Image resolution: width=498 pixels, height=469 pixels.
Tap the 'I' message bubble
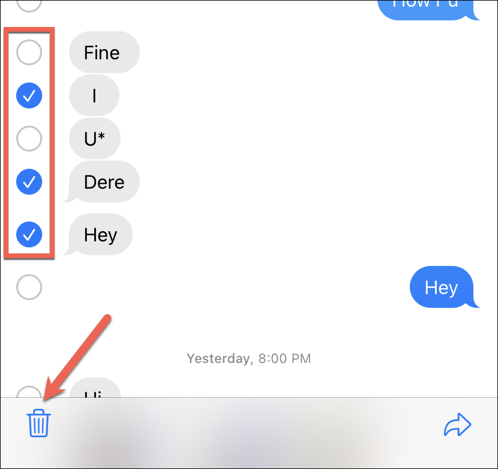(94, 95)
